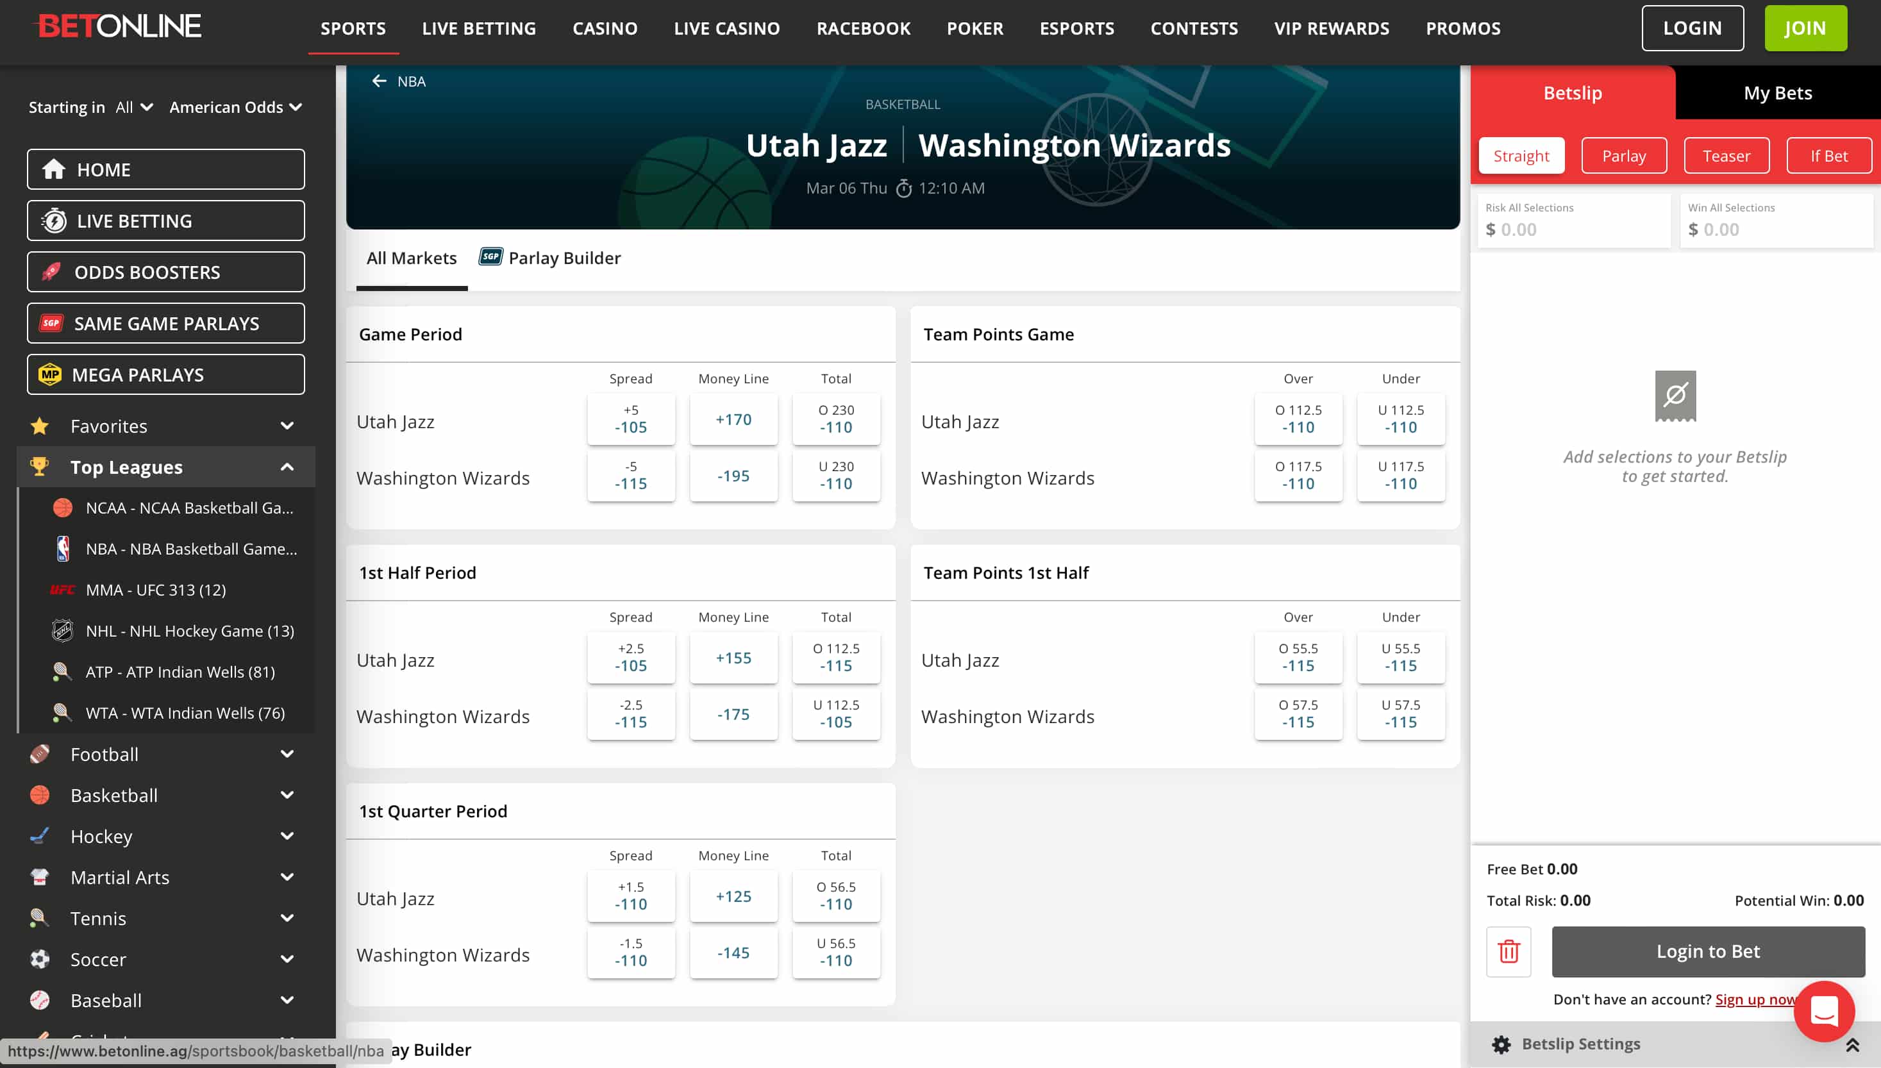This screenshot has width=1881, height=1068.
Task: Open the American Odds dropdown
Action: pyautogui.click(x=235, y=107)
